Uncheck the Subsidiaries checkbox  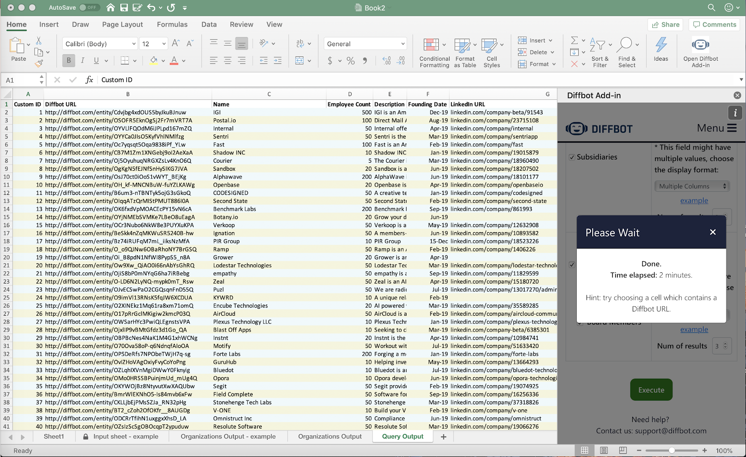[x=572, y=157]
